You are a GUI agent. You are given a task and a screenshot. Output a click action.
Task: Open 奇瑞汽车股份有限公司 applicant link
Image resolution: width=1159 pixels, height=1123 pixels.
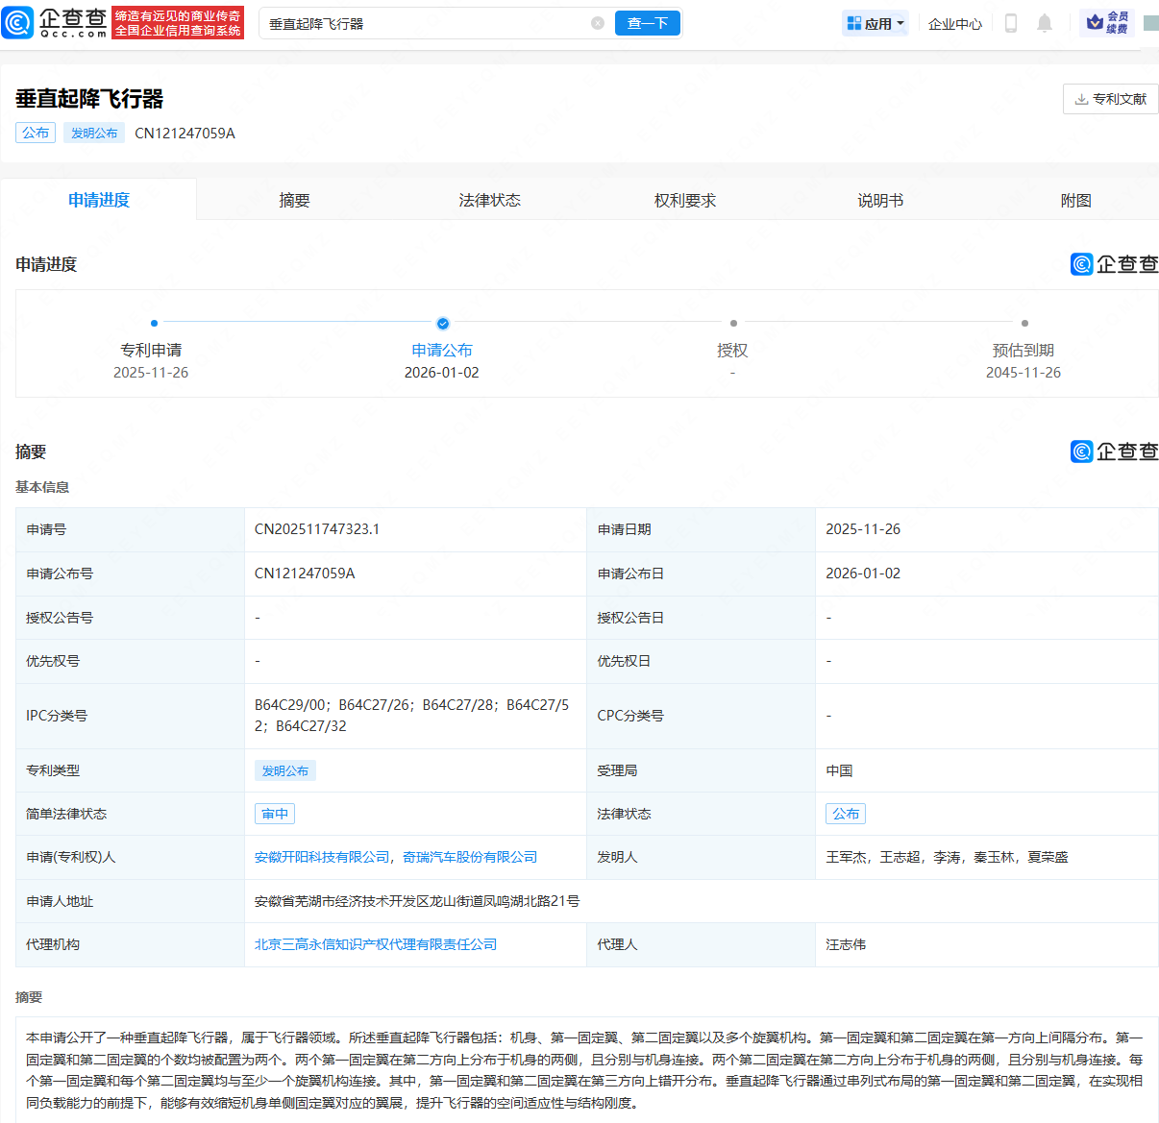[470, 857]
